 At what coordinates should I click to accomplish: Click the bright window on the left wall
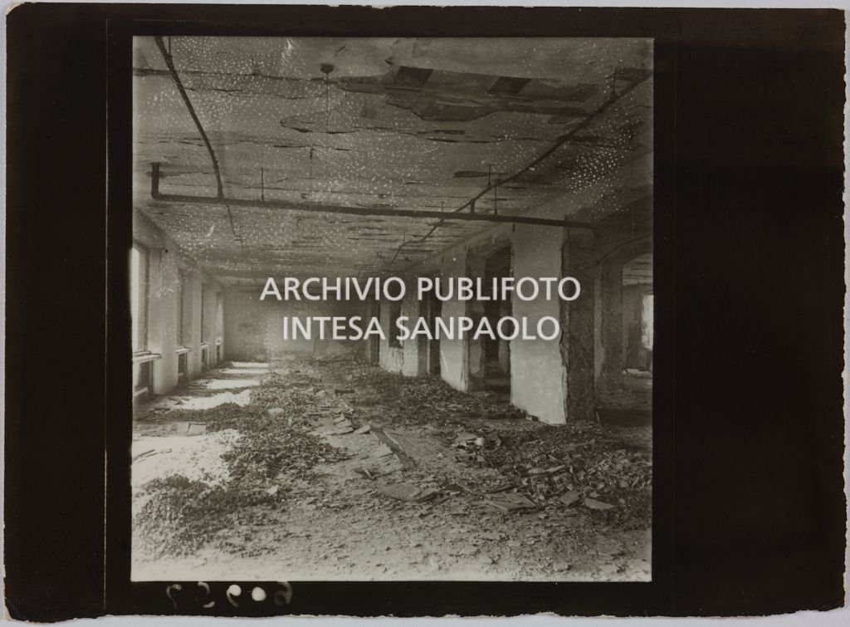[x=138, y=297]
